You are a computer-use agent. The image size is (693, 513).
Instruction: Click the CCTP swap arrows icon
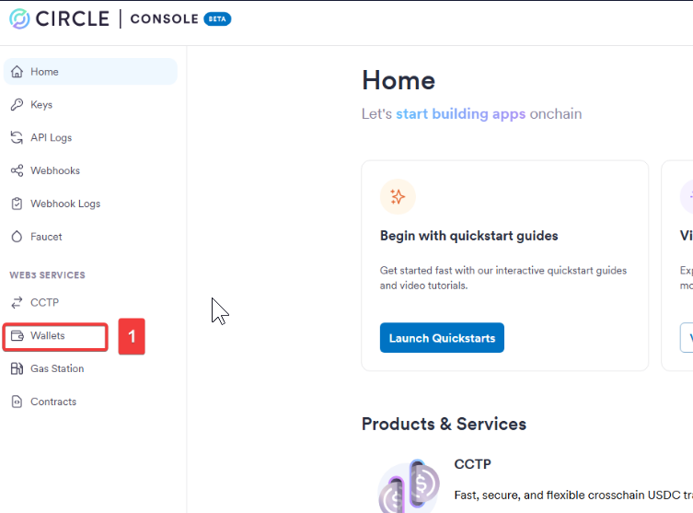17,302
